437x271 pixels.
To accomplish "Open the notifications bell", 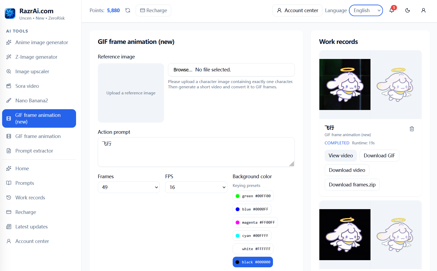I will [391, 10].
